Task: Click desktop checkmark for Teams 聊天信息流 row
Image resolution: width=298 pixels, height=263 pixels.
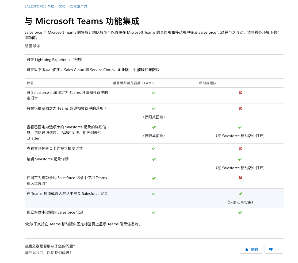Action: [154, 178]
